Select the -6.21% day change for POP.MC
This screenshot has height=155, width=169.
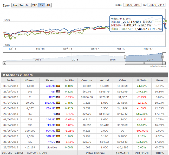pos(69,131)
